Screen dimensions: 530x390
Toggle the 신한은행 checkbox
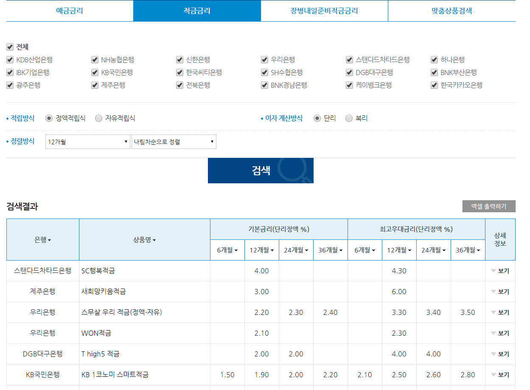pos(179,60)
